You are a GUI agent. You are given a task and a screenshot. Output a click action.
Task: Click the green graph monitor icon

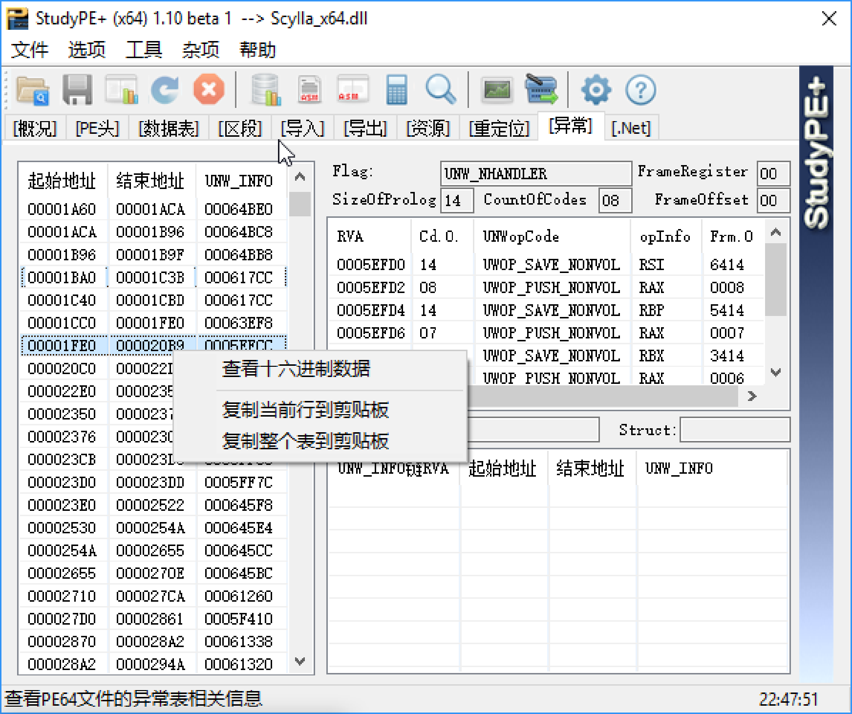497,90
